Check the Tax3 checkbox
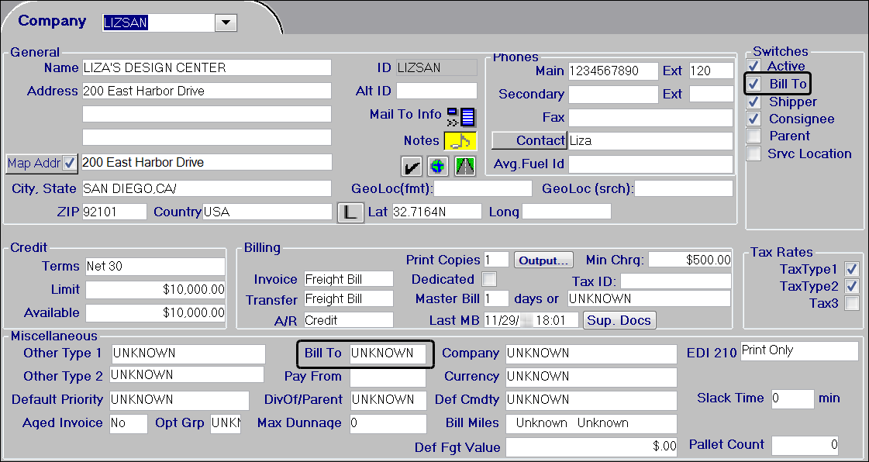The width and height of the screenshot is (869, 462). pos(852,304)
